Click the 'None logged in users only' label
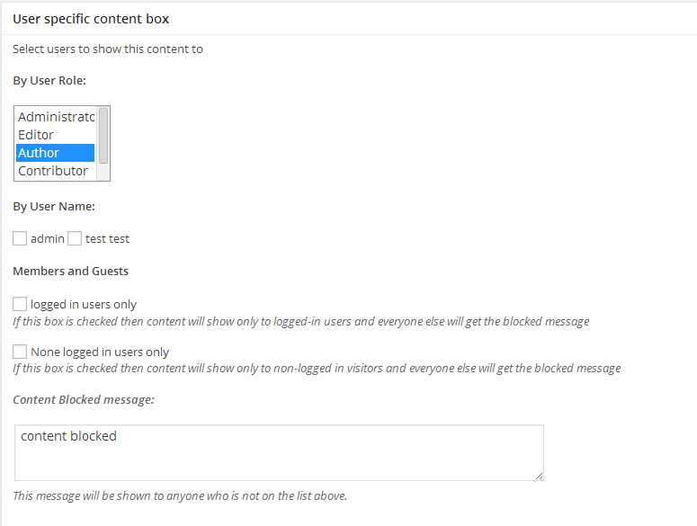 point(100,352)
